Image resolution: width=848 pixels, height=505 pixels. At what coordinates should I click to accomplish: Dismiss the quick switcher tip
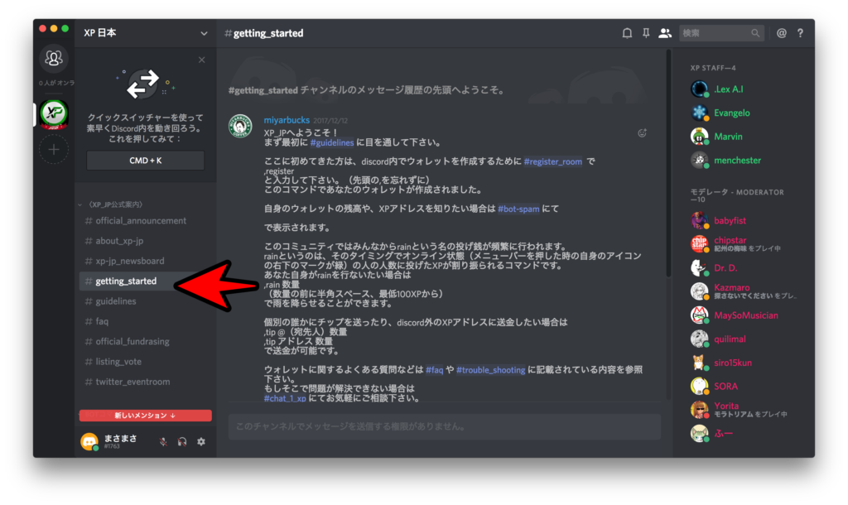click(202, 60)
